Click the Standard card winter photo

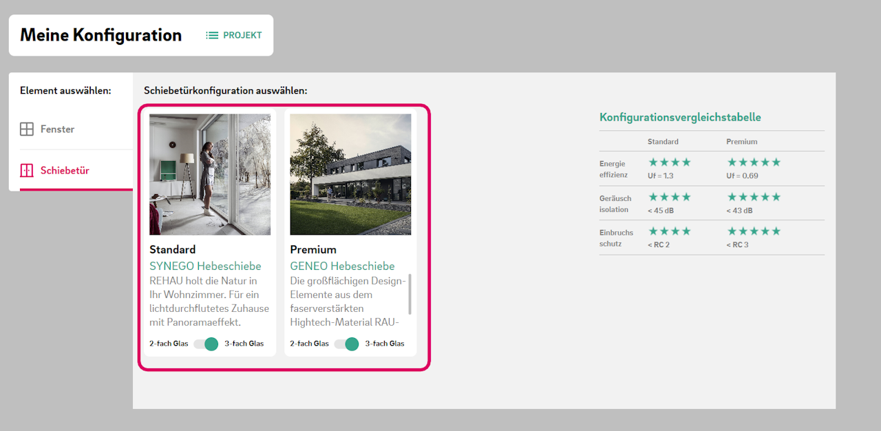click(x=210, y=174)
